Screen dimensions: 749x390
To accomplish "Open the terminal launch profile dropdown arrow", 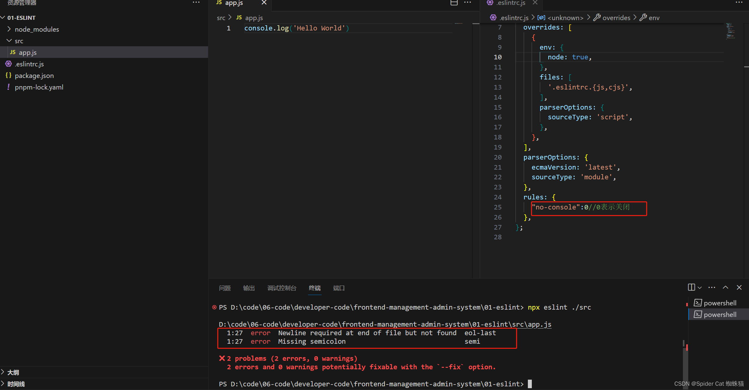I will [x=700, y=288].
